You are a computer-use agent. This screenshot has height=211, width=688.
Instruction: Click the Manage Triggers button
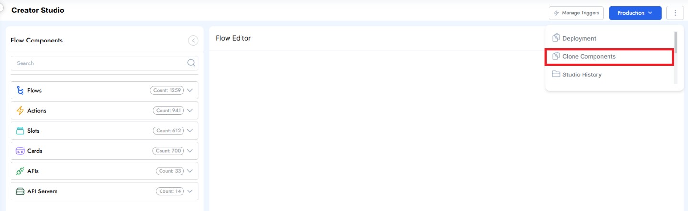click(576, 13)
